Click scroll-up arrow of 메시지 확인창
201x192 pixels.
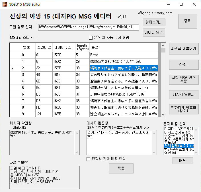(77, 133)
